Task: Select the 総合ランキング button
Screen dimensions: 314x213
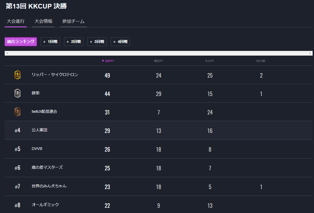Action: tap(21, 42)
